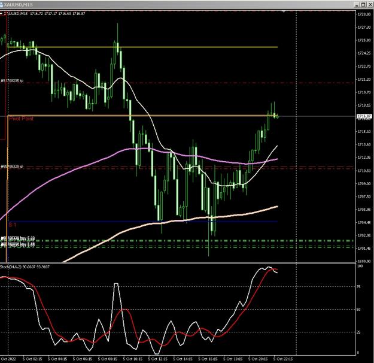Click the chart window icon in title bar
This screenshot has height=363, width=374.
click(1, 5)
